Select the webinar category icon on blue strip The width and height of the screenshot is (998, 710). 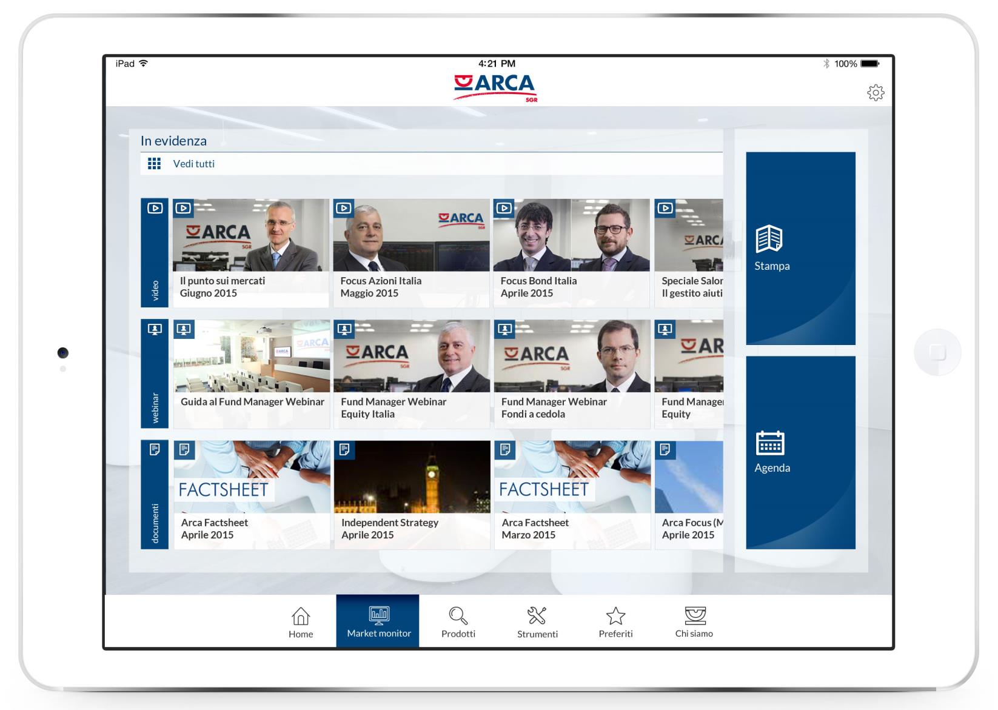click(x=155, y=329)
